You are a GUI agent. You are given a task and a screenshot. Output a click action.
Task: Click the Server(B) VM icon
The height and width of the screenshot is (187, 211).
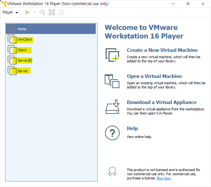coord(12,60)
